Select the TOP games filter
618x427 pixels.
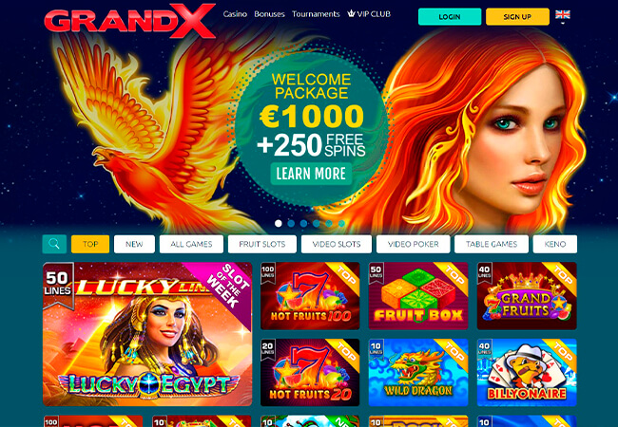[90, 244]
